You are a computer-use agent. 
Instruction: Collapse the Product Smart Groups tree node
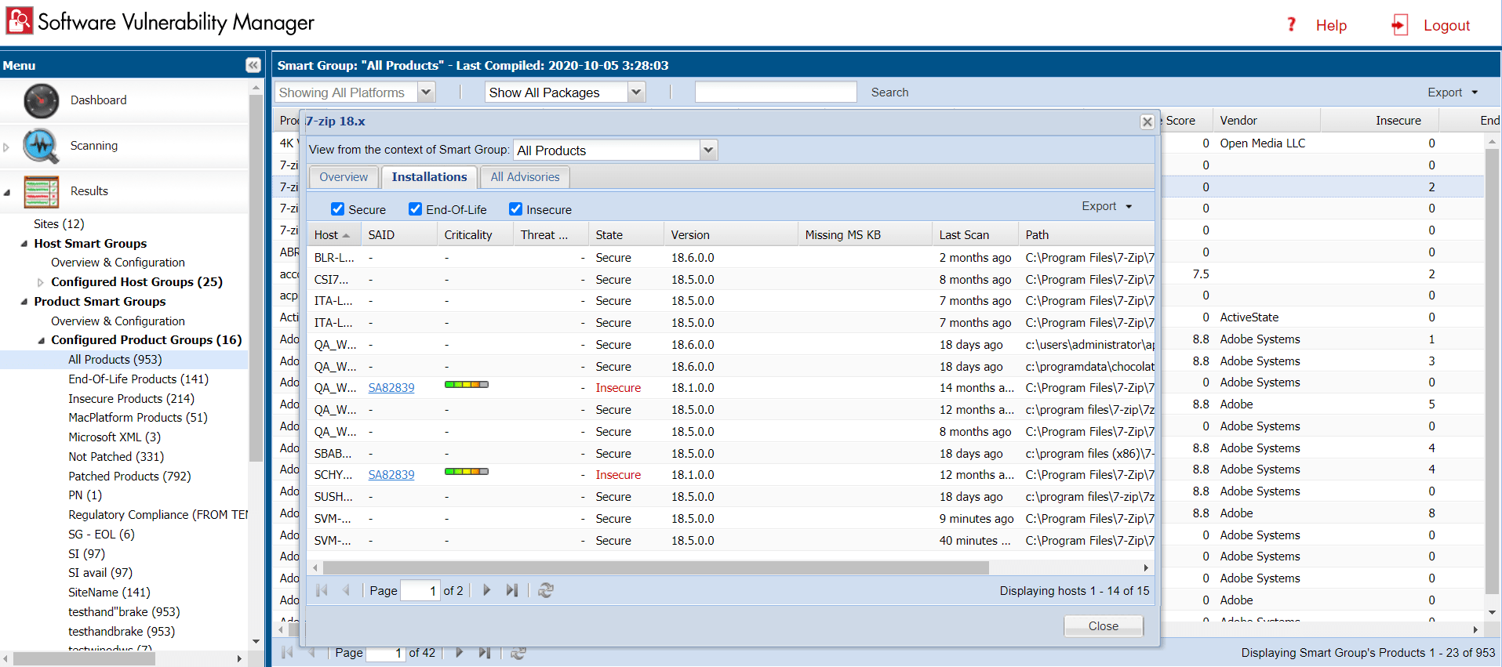tap(24, 302)
